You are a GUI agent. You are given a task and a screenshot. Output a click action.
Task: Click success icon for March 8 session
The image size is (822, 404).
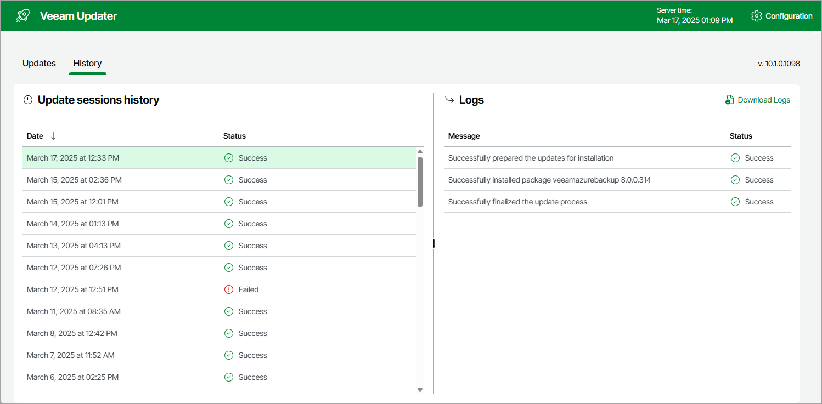pos(229,333)
